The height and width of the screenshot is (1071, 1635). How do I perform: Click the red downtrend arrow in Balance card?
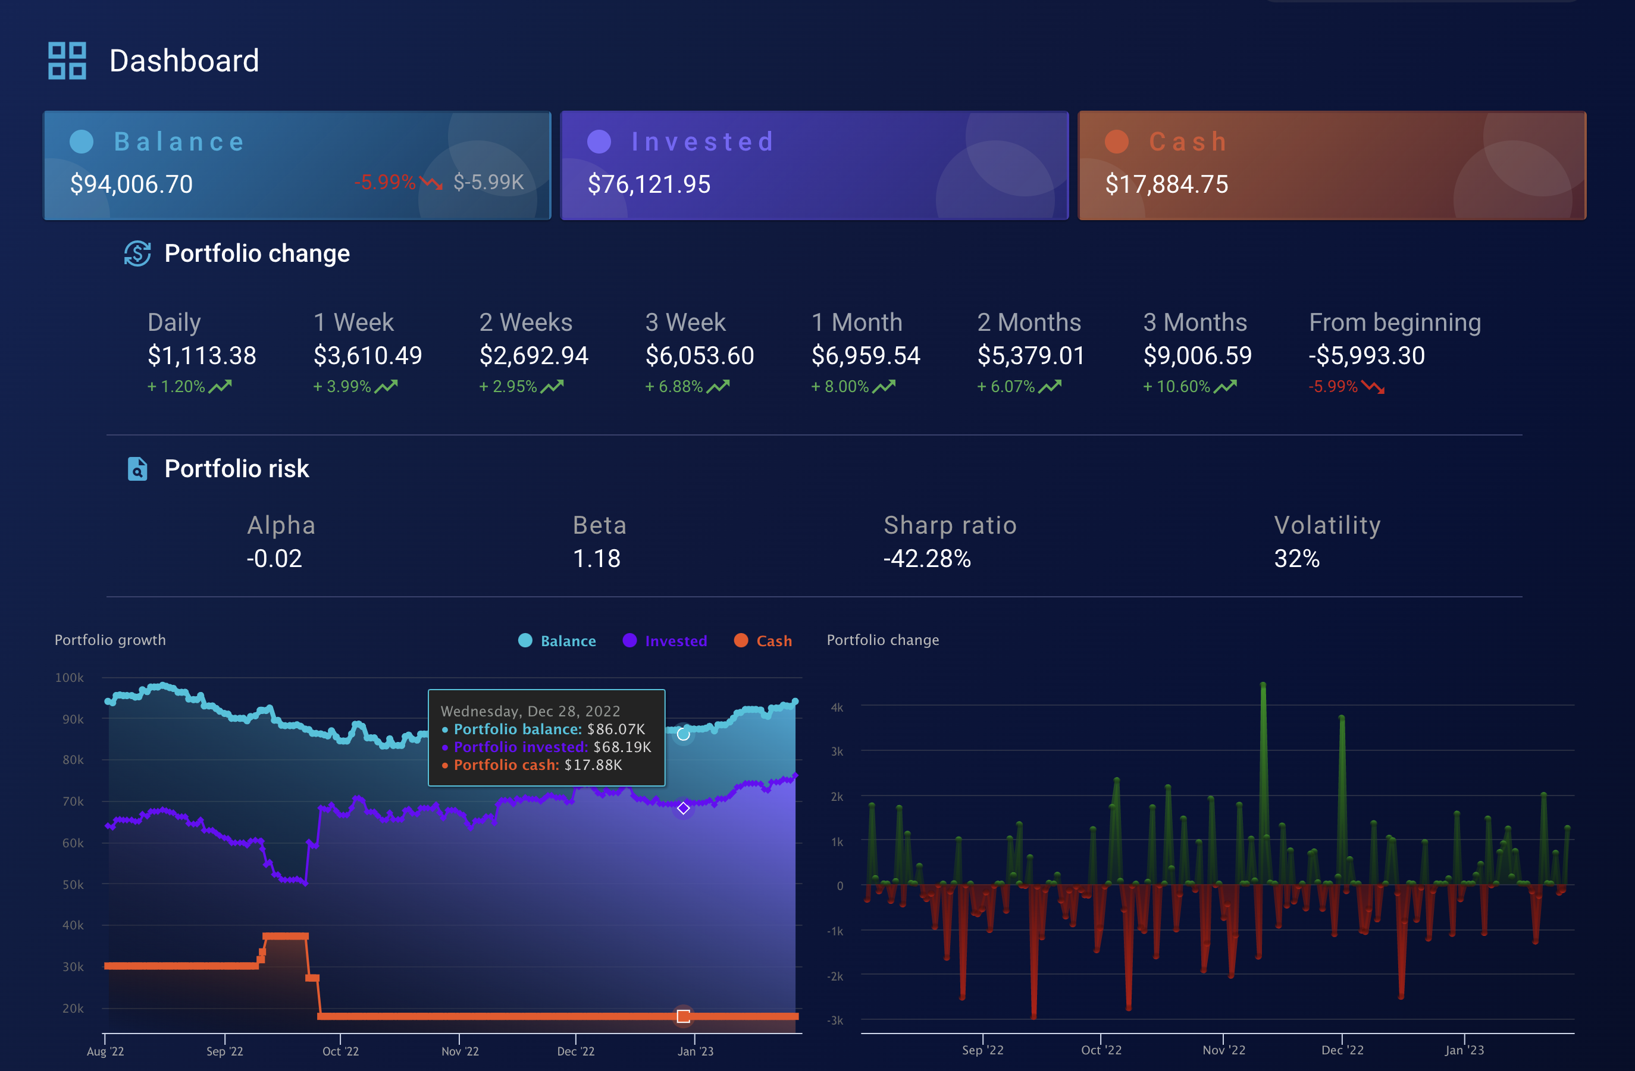click(431, 183)
